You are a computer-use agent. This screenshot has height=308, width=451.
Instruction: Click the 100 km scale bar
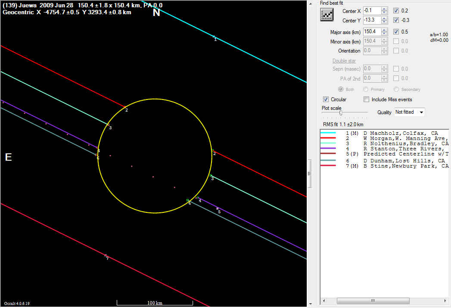tap(155, 303)
